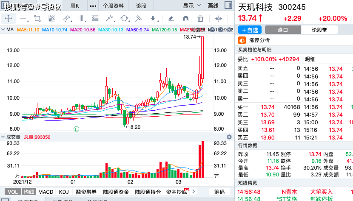This screenshot has width=353, height=201.
Task: Open the 显示 dropdown menu
Action: pyautogui.click(x=192, y=6)
